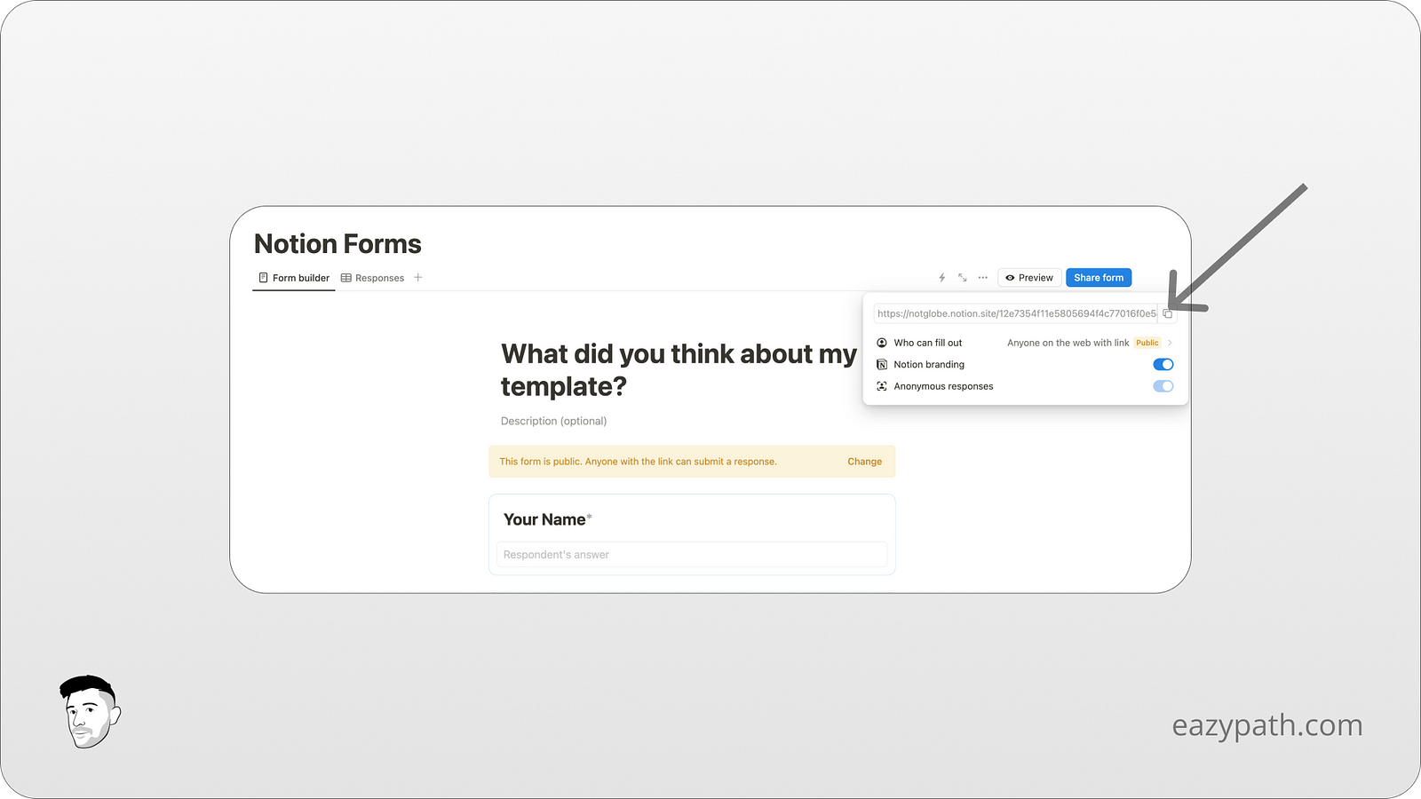
Task: Click the Respondent's answer input field
Action: [692, 554]
